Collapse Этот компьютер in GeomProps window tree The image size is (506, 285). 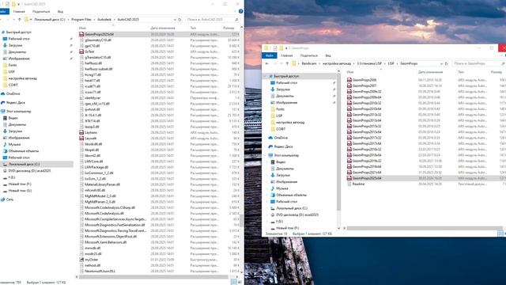[x=266, y=155]
